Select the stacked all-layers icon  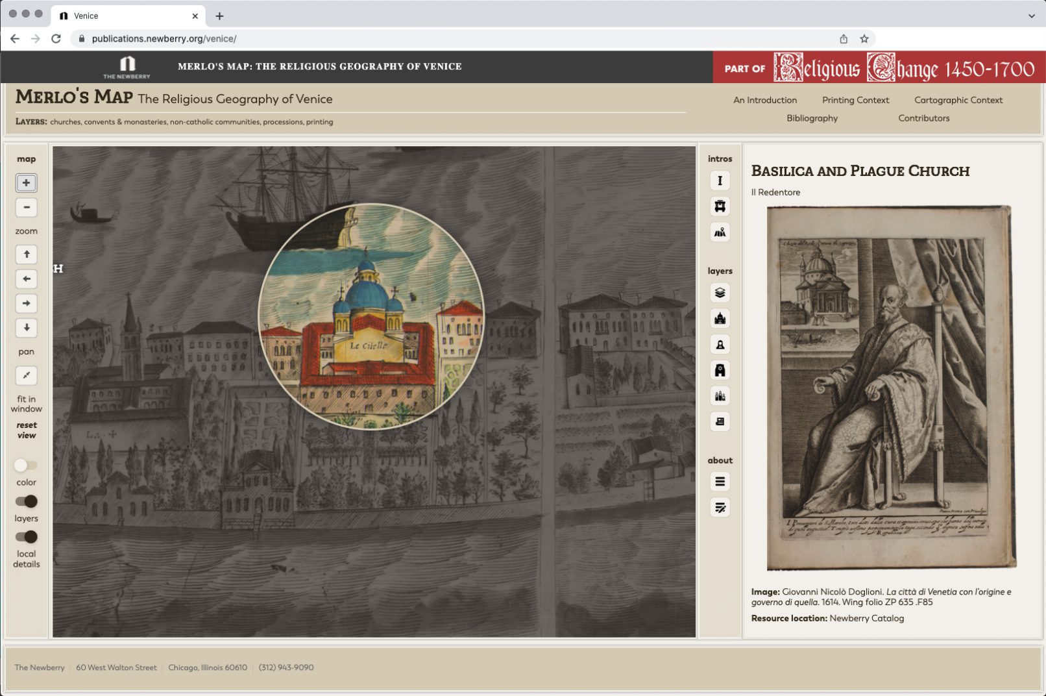click(720, 293)
